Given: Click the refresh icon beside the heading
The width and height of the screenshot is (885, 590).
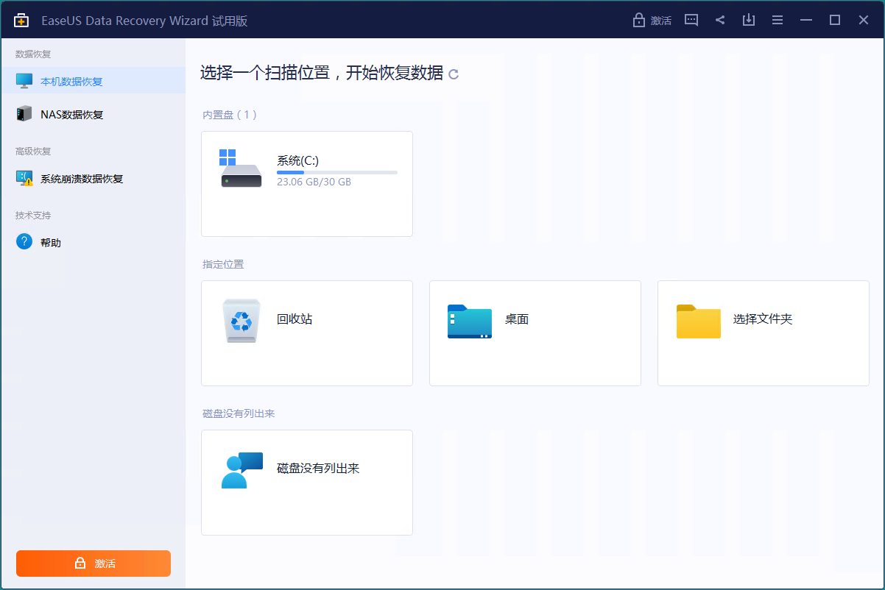Looking at the screenshot, I should 454,74.
